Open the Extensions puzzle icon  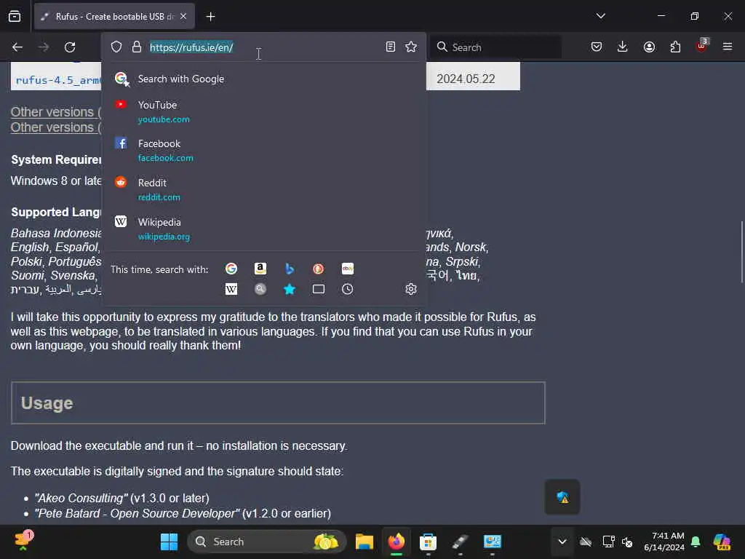pos(675,47)
